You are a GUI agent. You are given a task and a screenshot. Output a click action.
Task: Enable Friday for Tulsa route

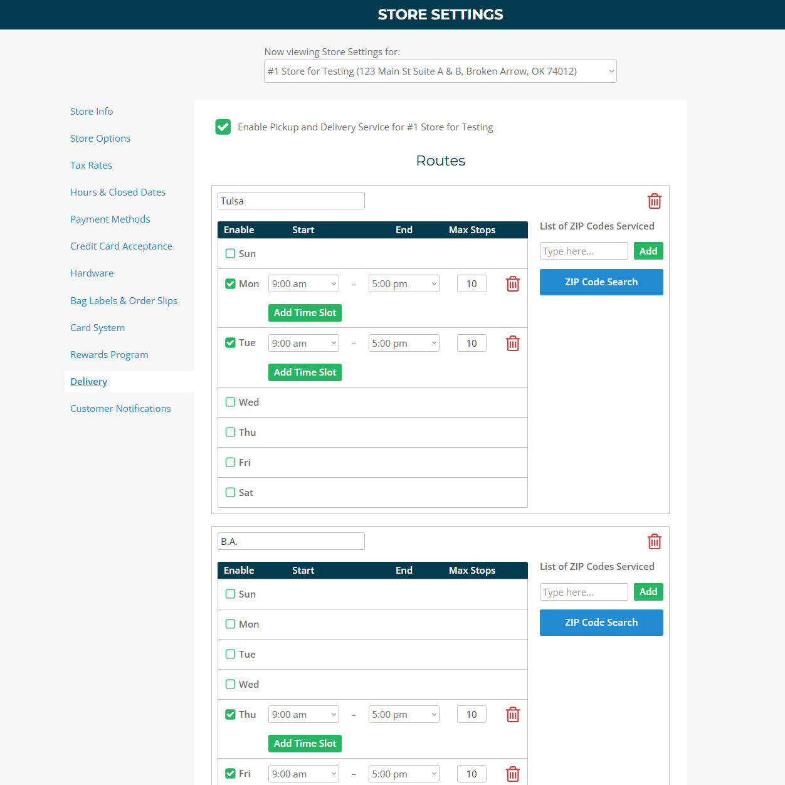[x=230, y=462]
